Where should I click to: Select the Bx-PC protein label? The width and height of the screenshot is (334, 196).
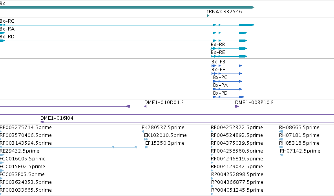[220, 77]
